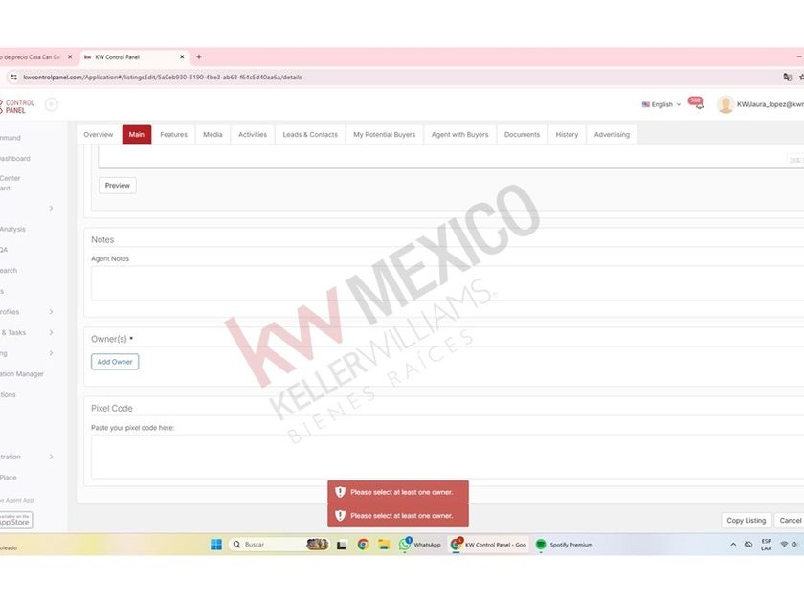Image resolution: width=804 pixels, height=603 pixels.
Task: Open the Media tab
Action: (x=212, y=134)
